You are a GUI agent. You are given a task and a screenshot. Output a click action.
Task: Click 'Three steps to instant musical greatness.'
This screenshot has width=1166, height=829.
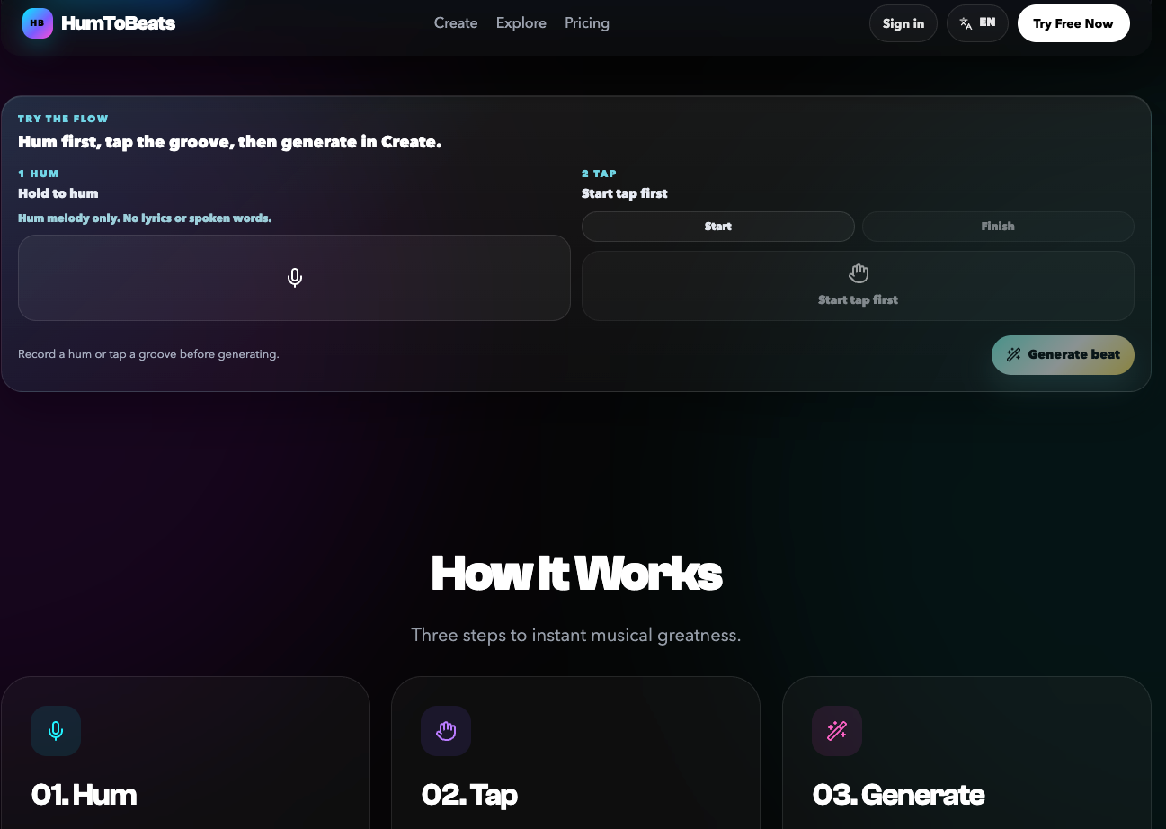pos(576,636)
